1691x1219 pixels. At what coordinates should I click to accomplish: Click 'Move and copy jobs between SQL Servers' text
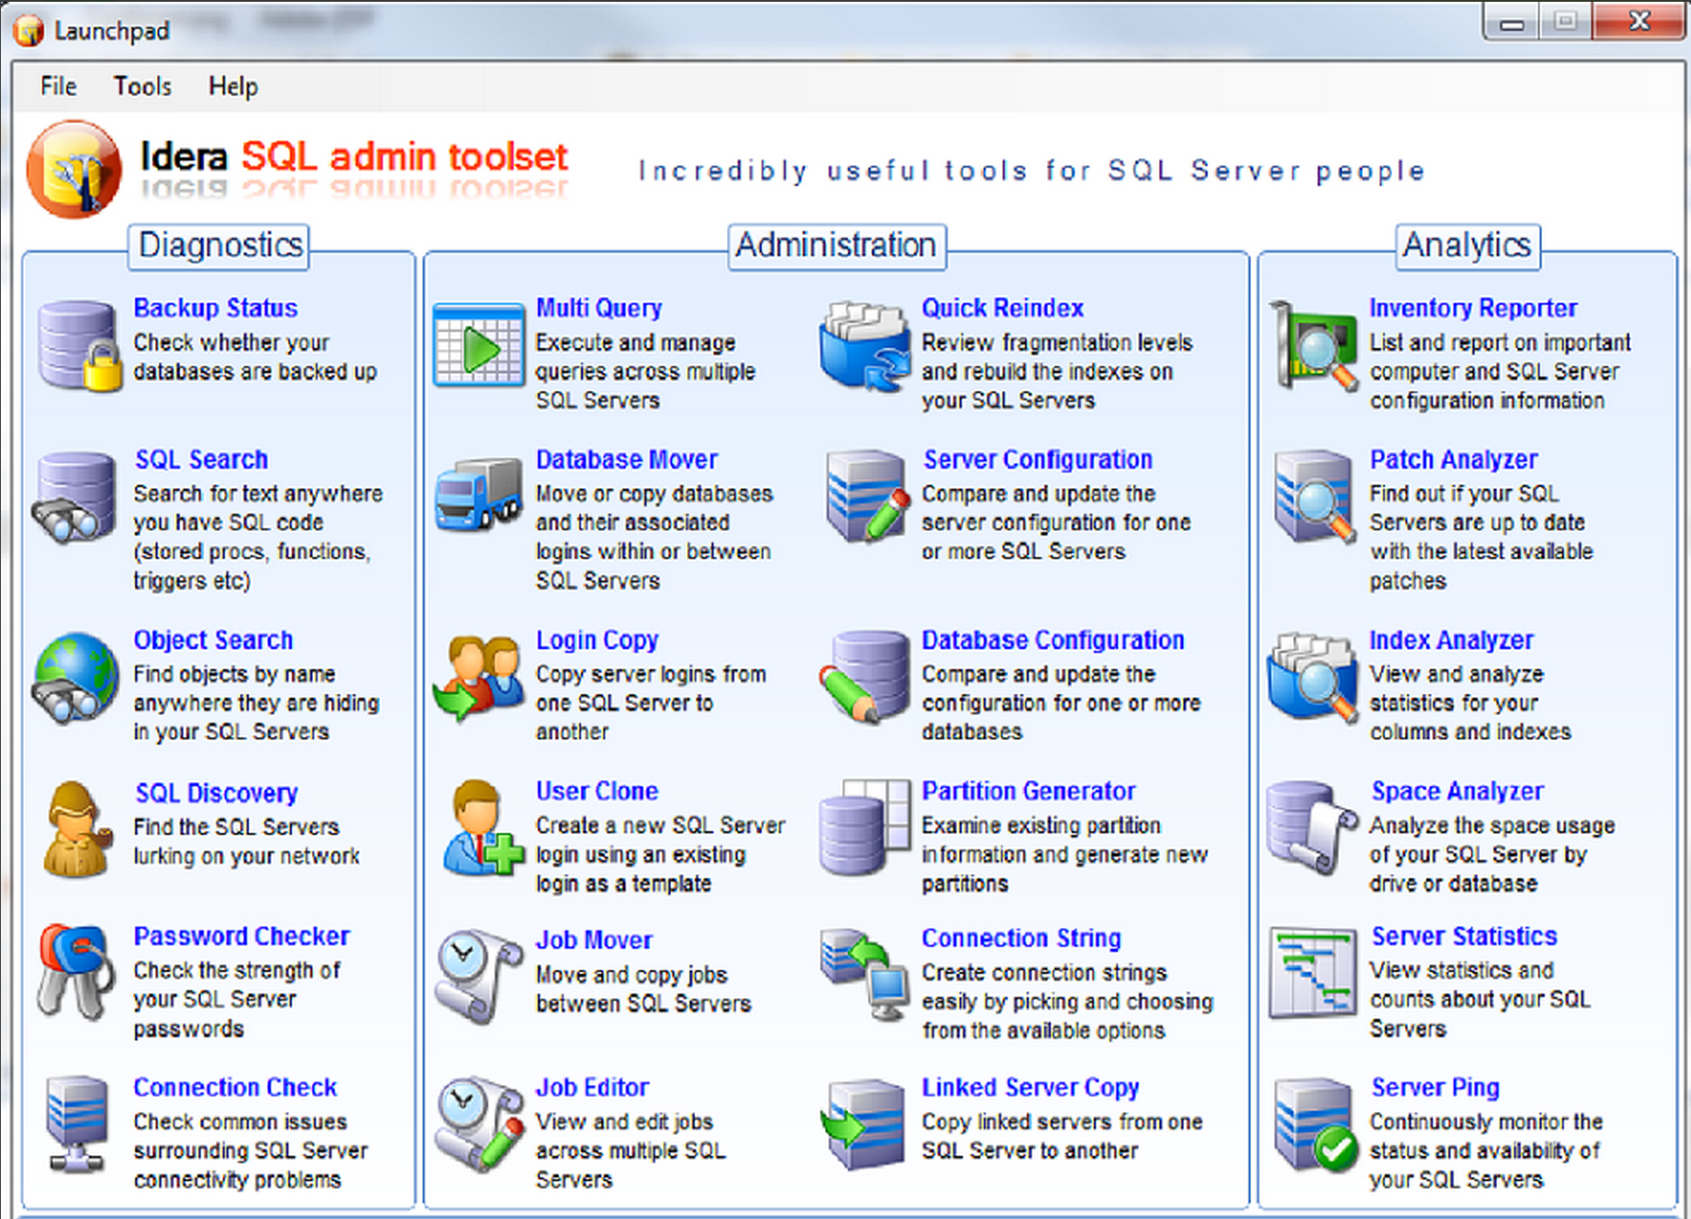(x=644, y=989)
